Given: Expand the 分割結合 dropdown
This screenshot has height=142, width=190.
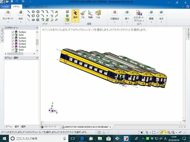Looking at the screenshot, I should click(115, 22).
